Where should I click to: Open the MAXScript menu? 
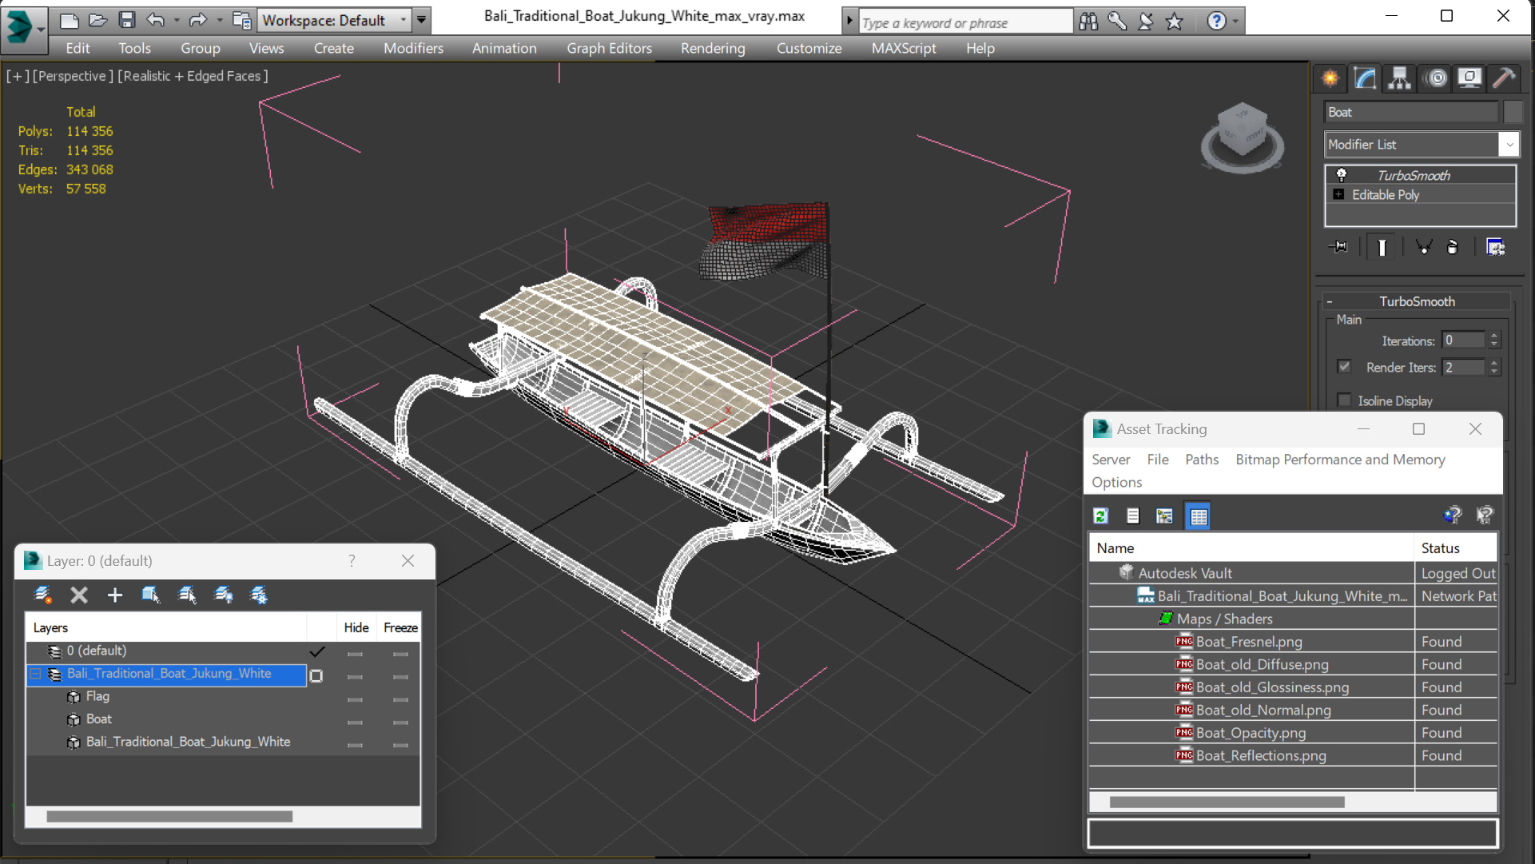click(x=904, y=49)
